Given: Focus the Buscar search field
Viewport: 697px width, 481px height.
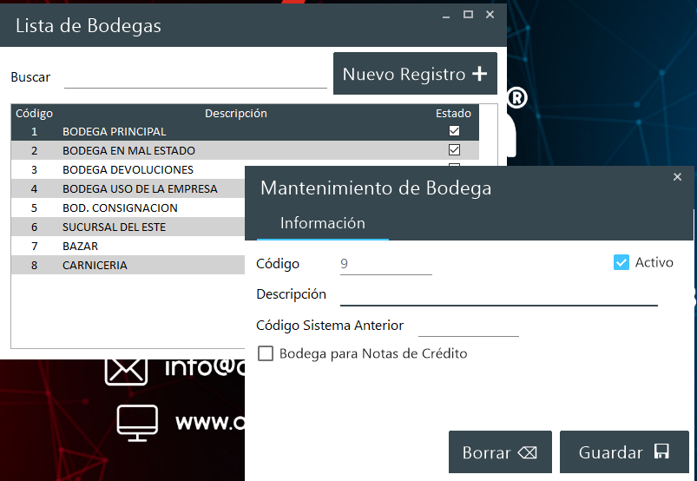Looking at the screenshot, I should tap(195, 77).
